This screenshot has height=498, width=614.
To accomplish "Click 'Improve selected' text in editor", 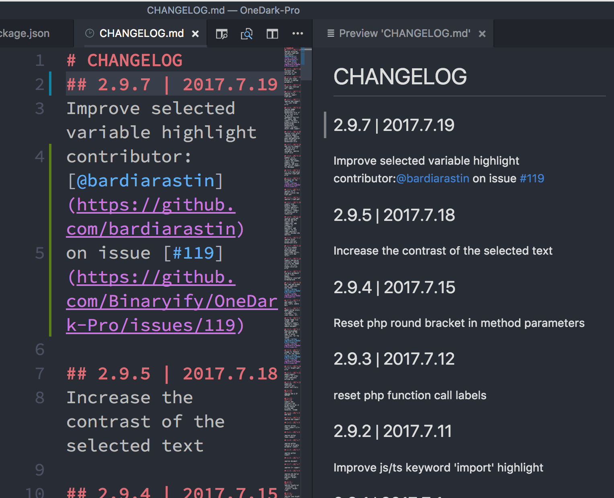I will coord(151,108).
